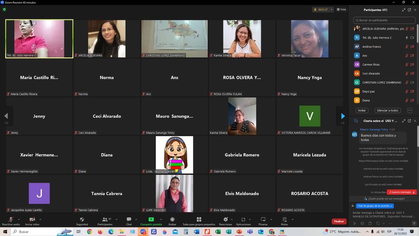Open the Reacciones emoji icon
The image size is (419, 236).
(x=225, y=219)
